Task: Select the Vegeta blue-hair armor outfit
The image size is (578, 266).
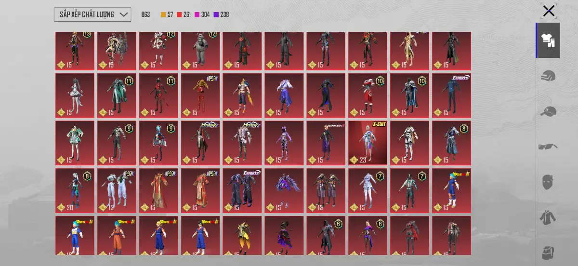Action: (x=75, y=235)
